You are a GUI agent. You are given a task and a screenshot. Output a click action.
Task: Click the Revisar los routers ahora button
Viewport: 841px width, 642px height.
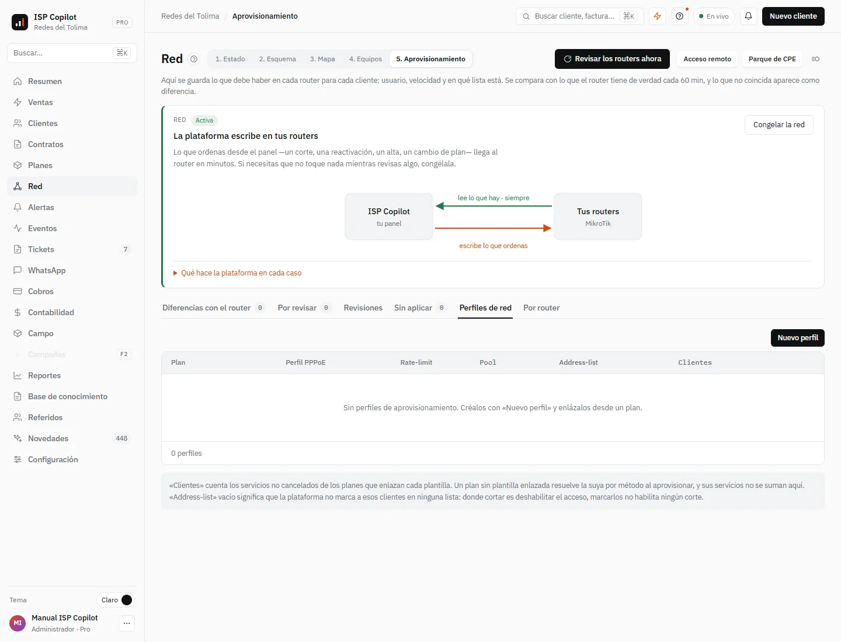pyautogui.click(x=612, y=59)
